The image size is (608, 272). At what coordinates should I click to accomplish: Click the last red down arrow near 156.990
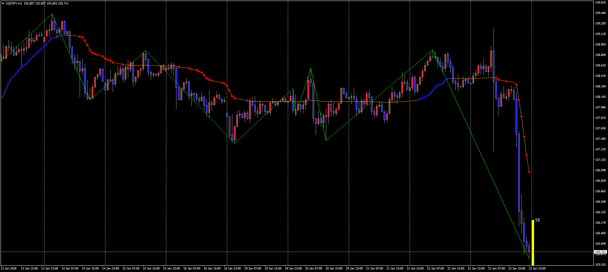(x=529, y=172)
